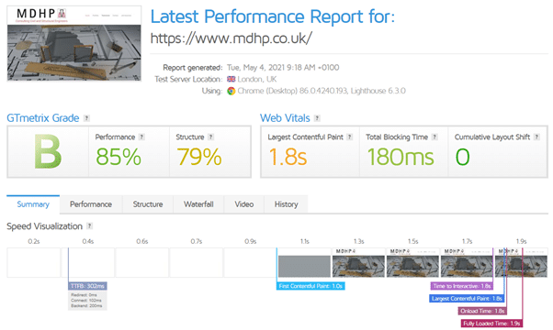
Task: Click the GTmetrix Grade heading
Action: (x=43, y=118)
